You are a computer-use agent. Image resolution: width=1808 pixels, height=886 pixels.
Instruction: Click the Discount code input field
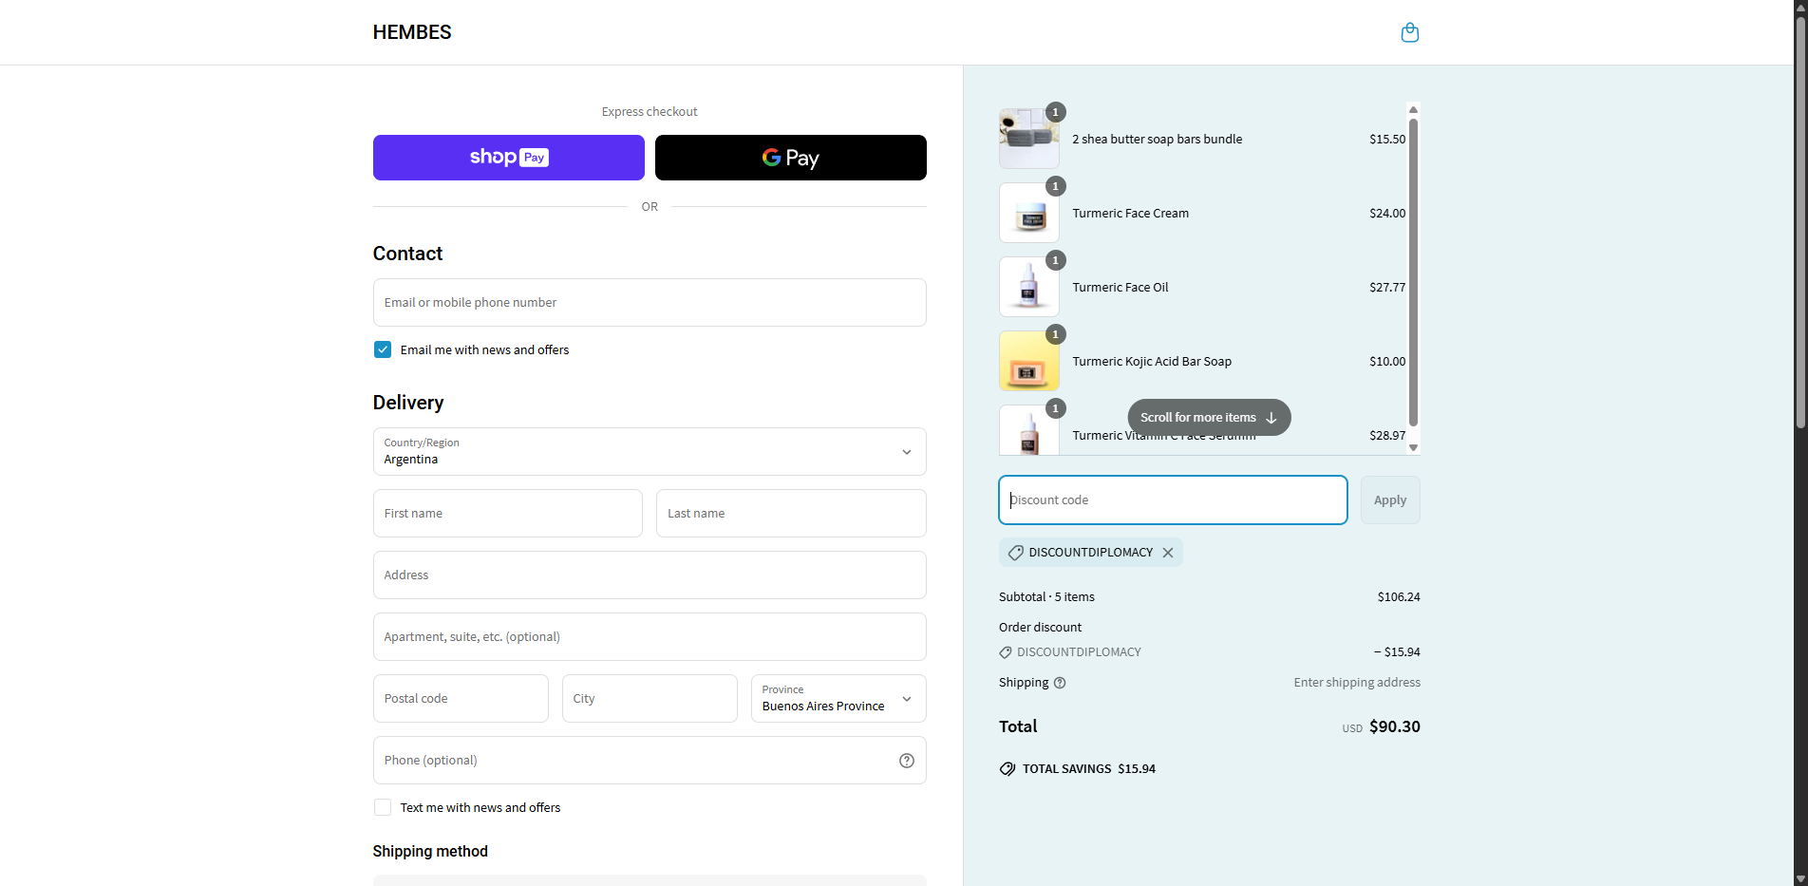[1173, 500]
